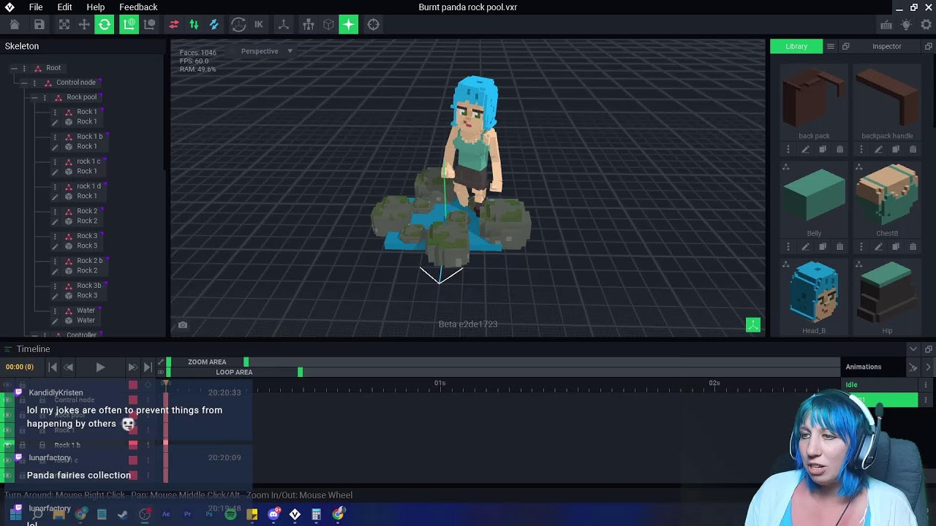
Task: Pop out the Library panel
Action: 846,46
